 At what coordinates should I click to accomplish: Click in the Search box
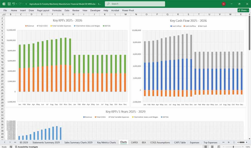pos(135,4)
